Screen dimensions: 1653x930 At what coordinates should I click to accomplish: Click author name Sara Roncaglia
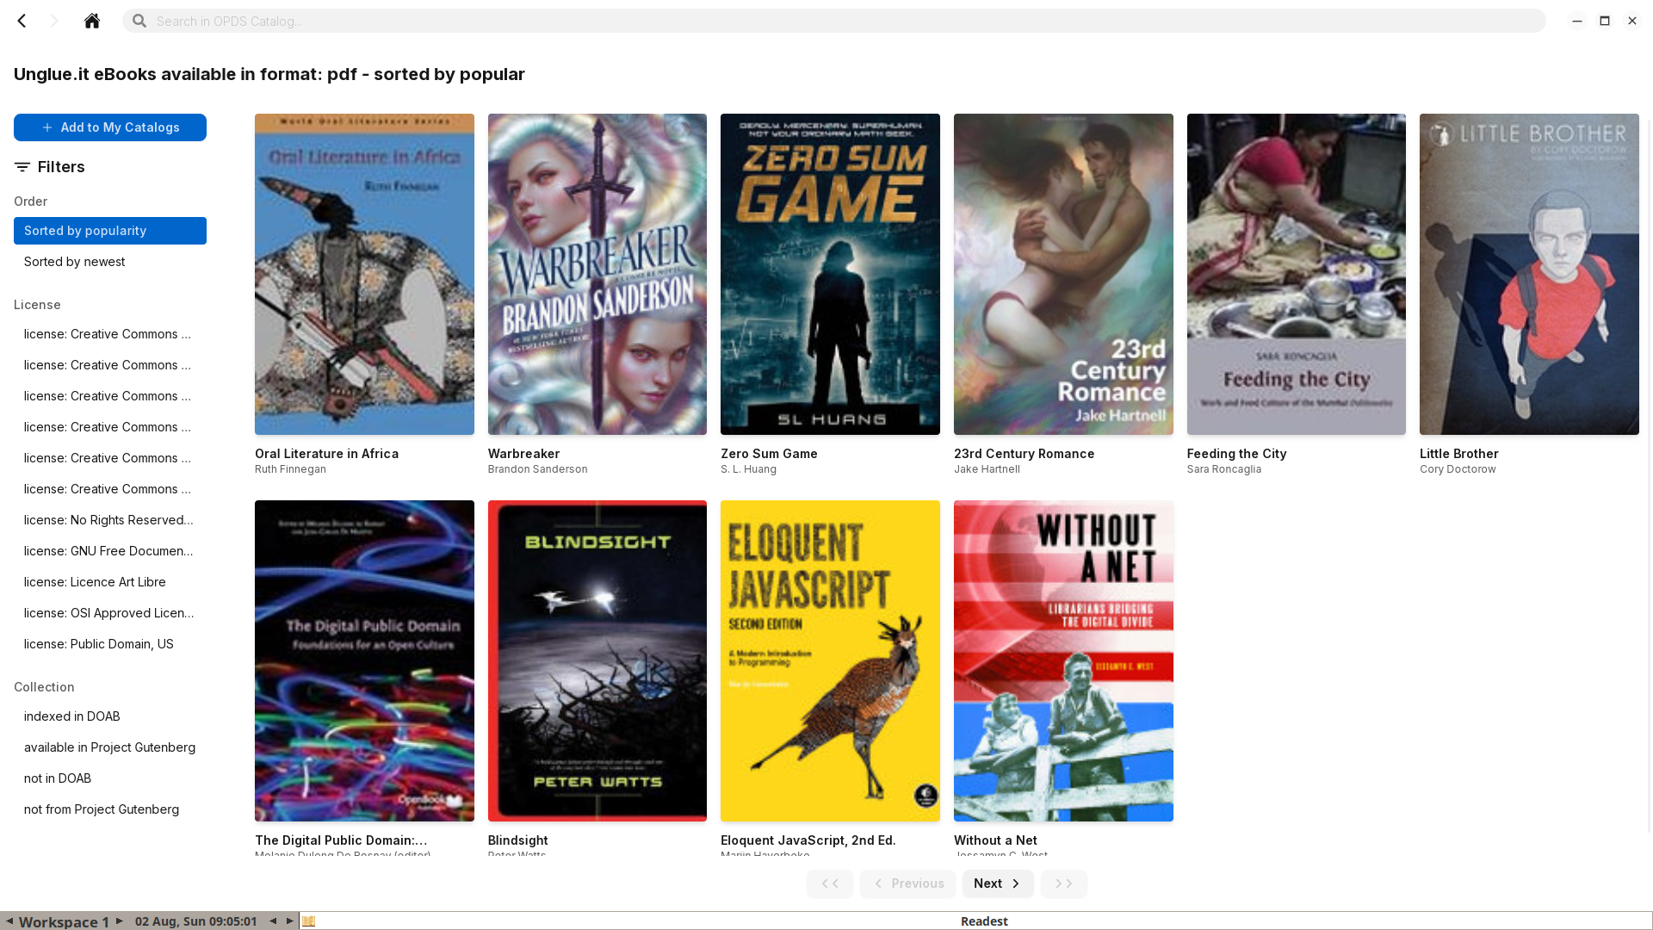tap(1223, 469)
